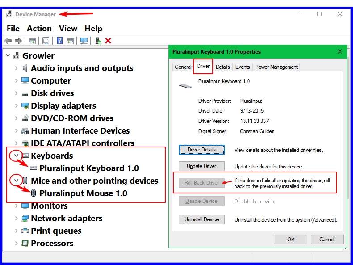Click the Human Interface Devices icon

click(25, 131)
